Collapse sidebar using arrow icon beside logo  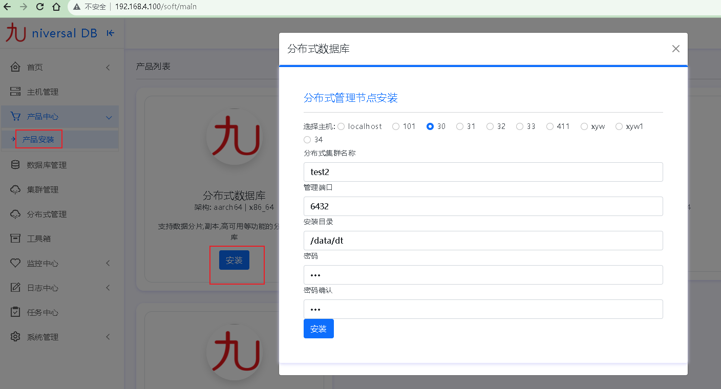(x=110, y=33)
